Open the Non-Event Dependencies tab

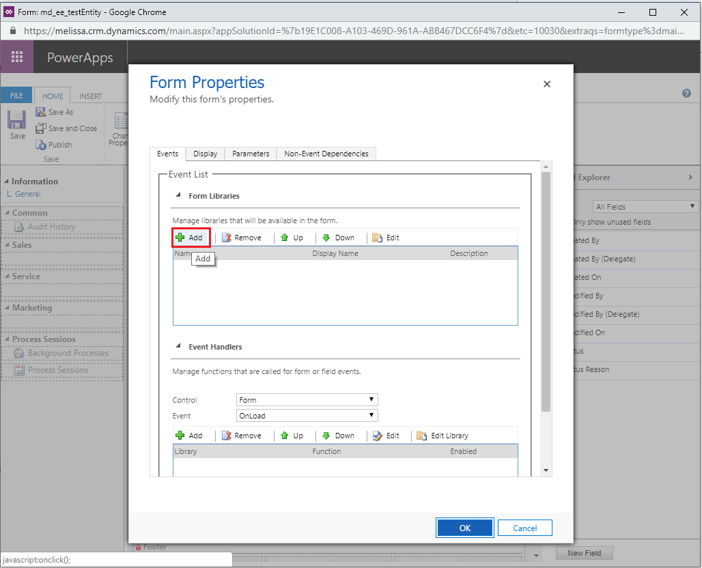[326, 154]
